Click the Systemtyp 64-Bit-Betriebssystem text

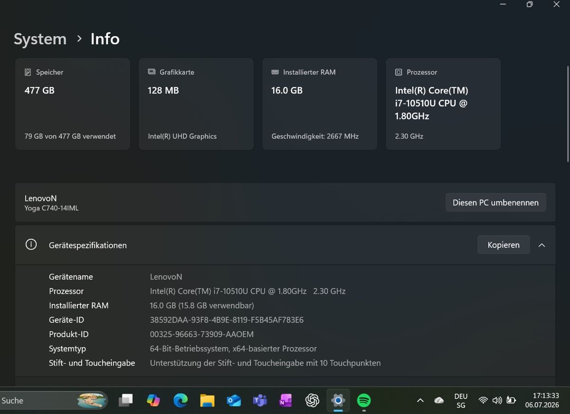tap(233, 348)
